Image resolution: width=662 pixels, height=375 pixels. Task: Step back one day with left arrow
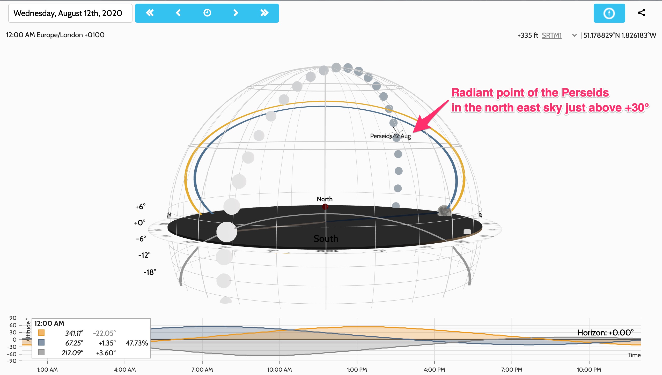[x=178, y=13]
